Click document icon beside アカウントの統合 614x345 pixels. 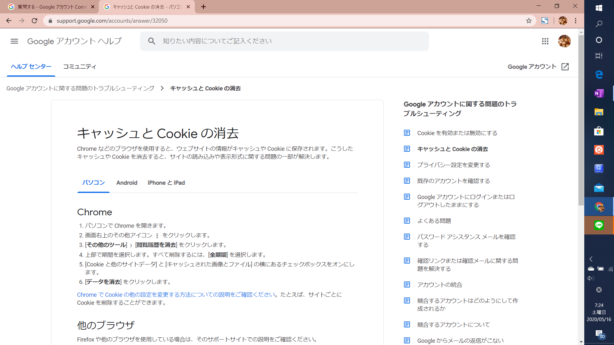pos(407,285)
